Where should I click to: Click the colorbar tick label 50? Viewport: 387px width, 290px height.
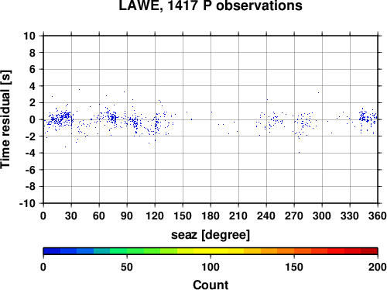click(127, 267)
